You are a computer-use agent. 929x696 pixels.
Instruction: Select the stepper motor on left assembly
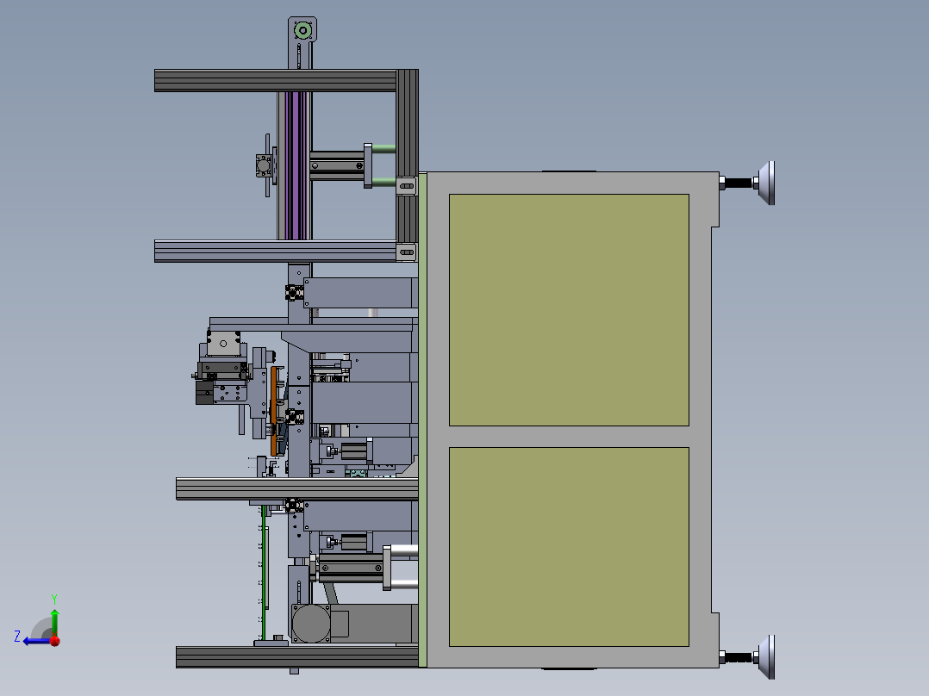tap(223, 344)
